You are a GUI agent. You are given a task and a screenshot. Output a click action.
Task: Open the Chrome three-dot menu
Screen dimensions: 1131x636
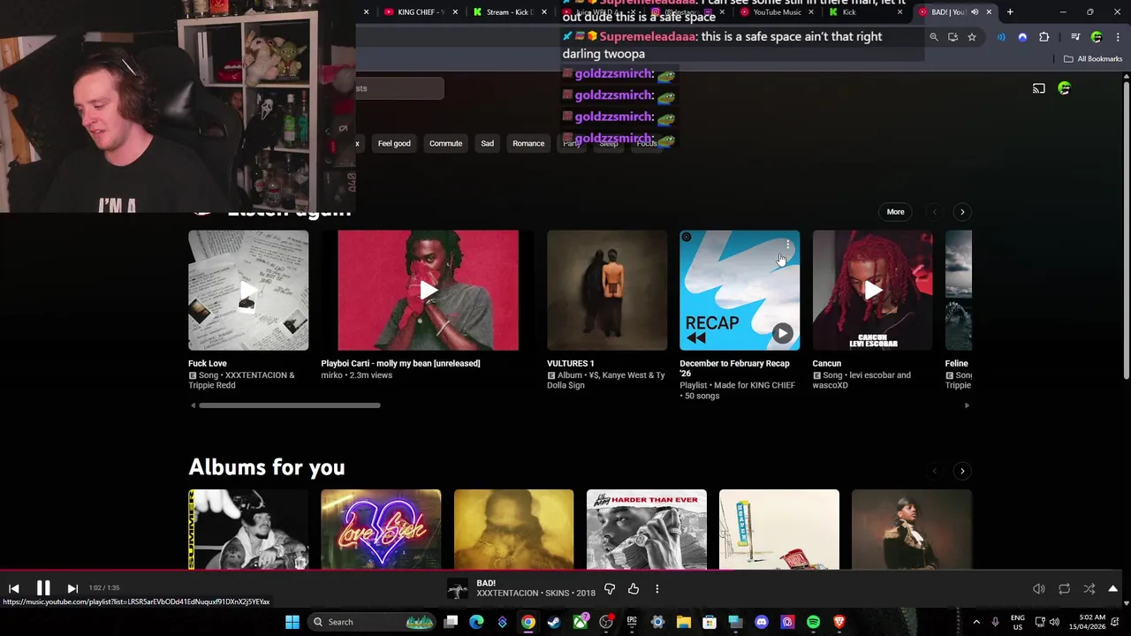tap(1116, 37)
